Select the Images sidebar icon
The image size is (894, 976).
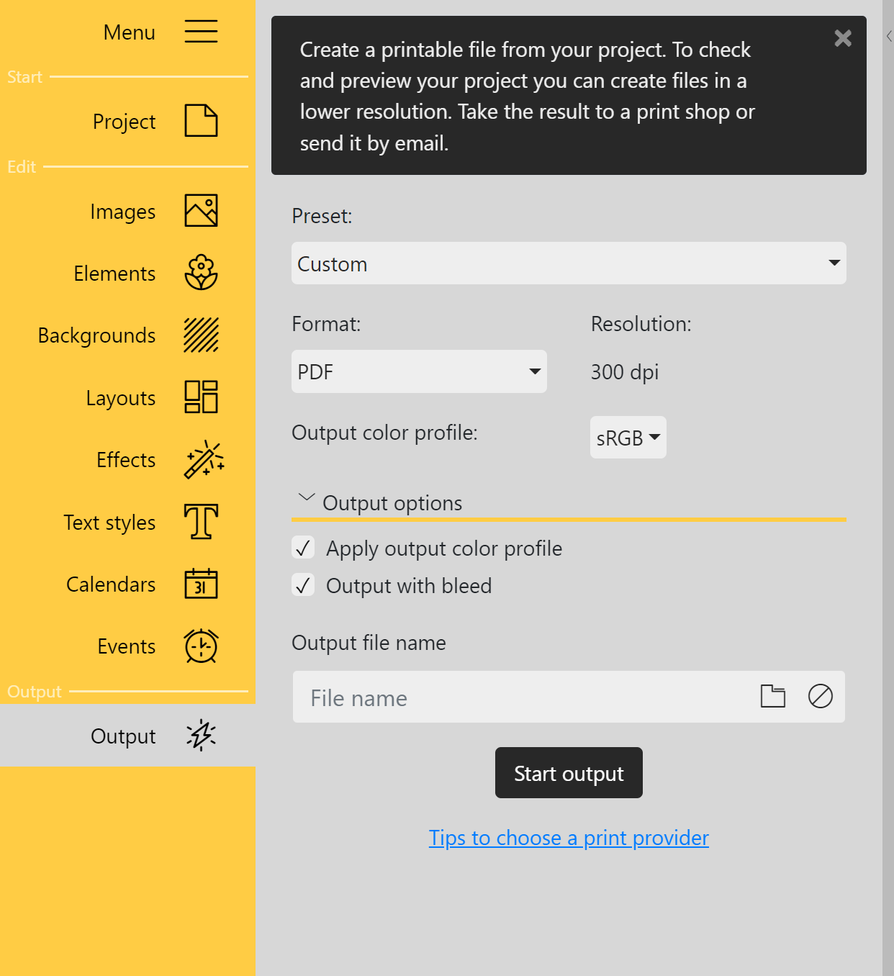(201, 210)
